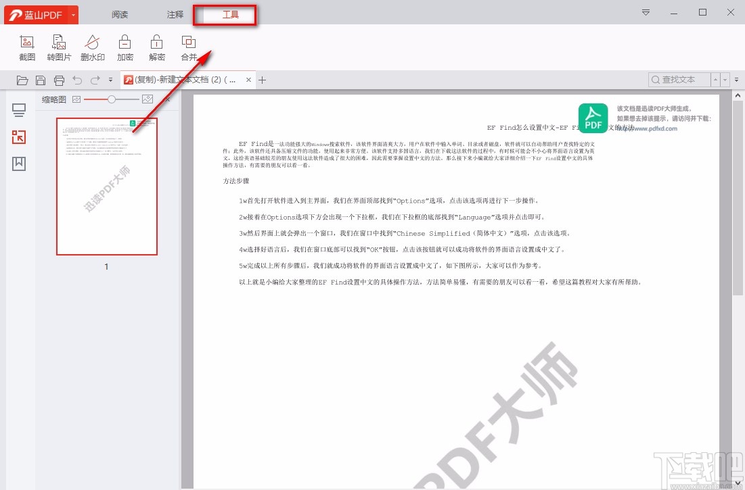745x490 pixels.
Task: Save the document with the disk icon
Action: [41, 80]
